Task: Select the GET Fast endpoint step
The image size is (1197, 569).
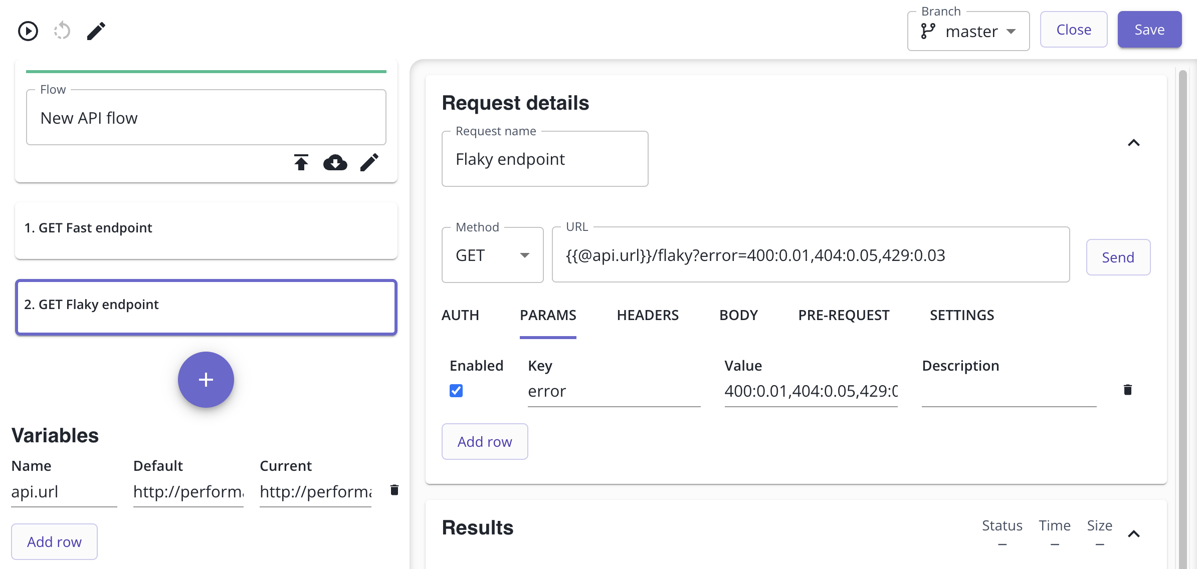Action: coord(206,230)
